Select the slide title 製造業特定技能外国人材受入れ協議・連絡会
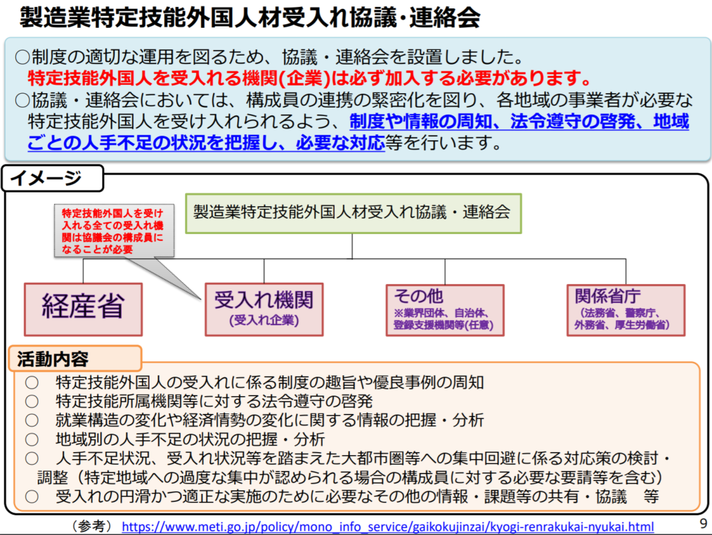 pyautogui.click(x=250, y=18)
